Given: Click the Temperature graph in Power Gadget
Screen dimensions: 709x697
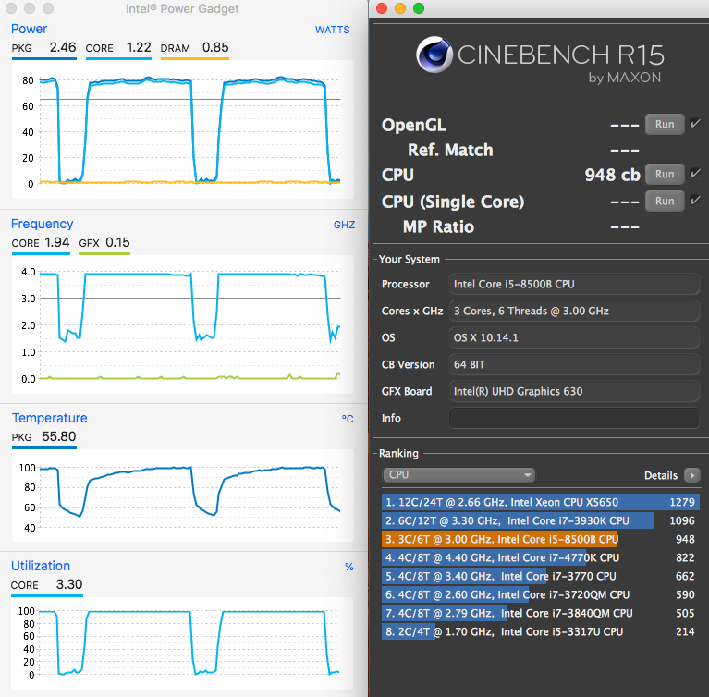Looking at the screenshot, I should click(183, 495).
